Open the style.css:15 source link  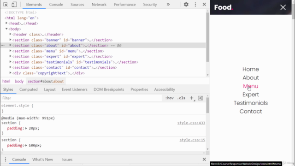pyautogui.click(x=192, y=140)
